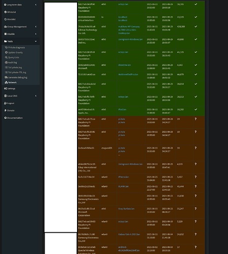Open the android- hostname link in last row
The height and width of the screenshot is (254, 228).
tap(129, 249)
